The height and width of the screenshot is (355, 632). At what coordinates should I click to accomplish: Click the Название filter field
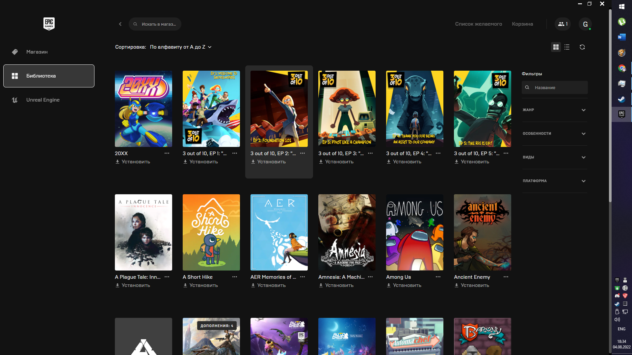pyautogui.click(x=555, y=87)
